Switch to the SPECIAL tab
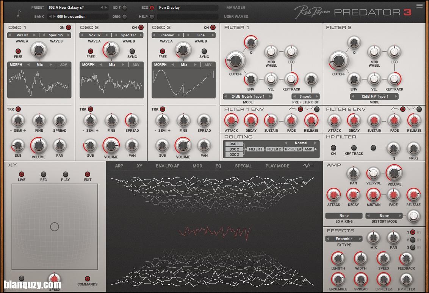This screenshot has height=293, width=429. point(243,166)
